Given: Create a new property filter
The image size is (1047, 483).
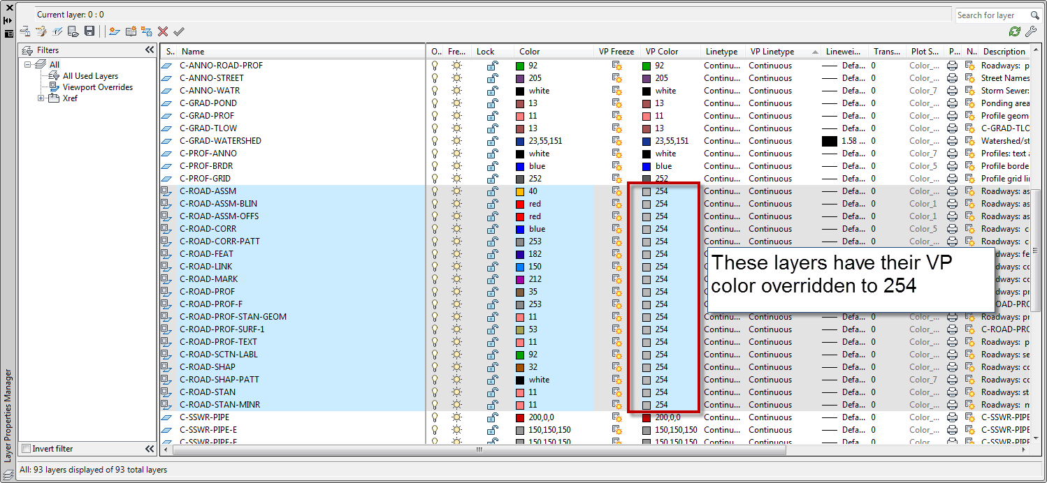Looking at the screenshot, I should pyautogui.click(x=24, y=31).
